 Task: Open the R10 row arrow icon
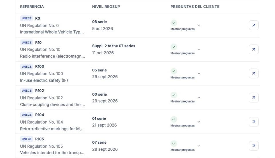(254, 50)
